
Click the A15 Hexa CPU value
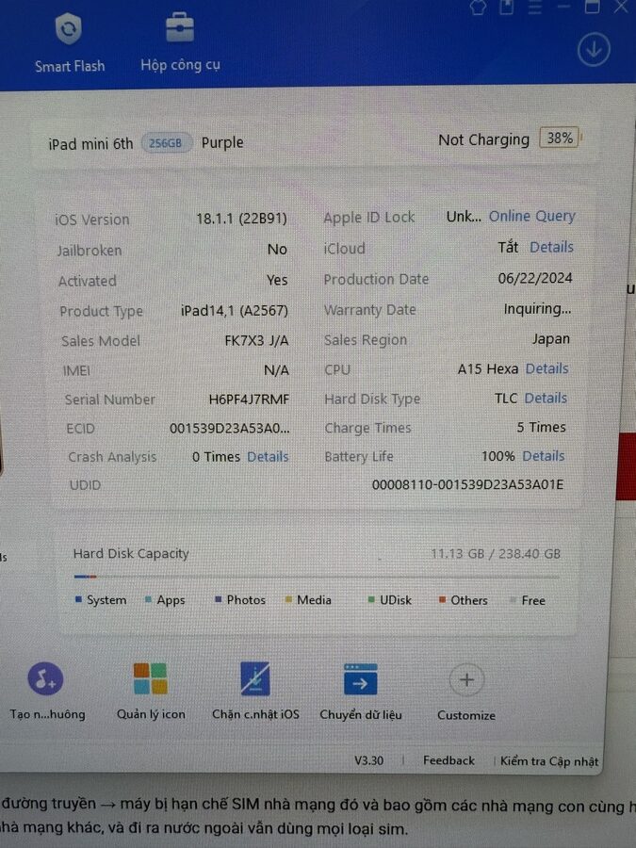pyautogui.click(x=488, y=368)
